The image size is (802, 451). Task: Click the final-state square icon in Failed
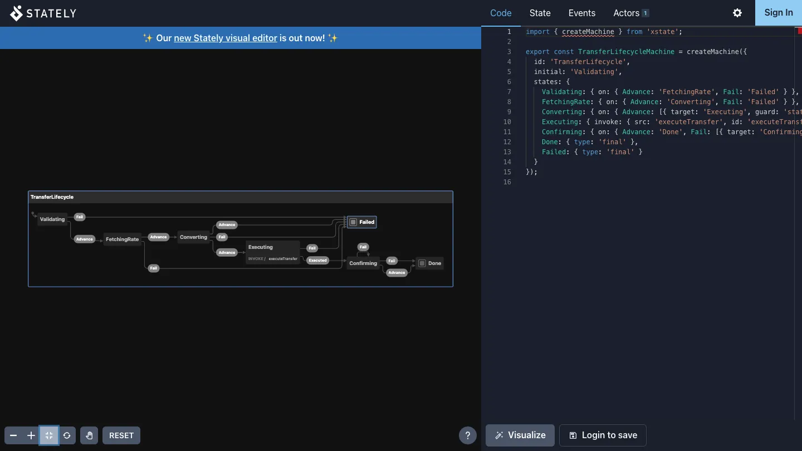tap(353, 222)
